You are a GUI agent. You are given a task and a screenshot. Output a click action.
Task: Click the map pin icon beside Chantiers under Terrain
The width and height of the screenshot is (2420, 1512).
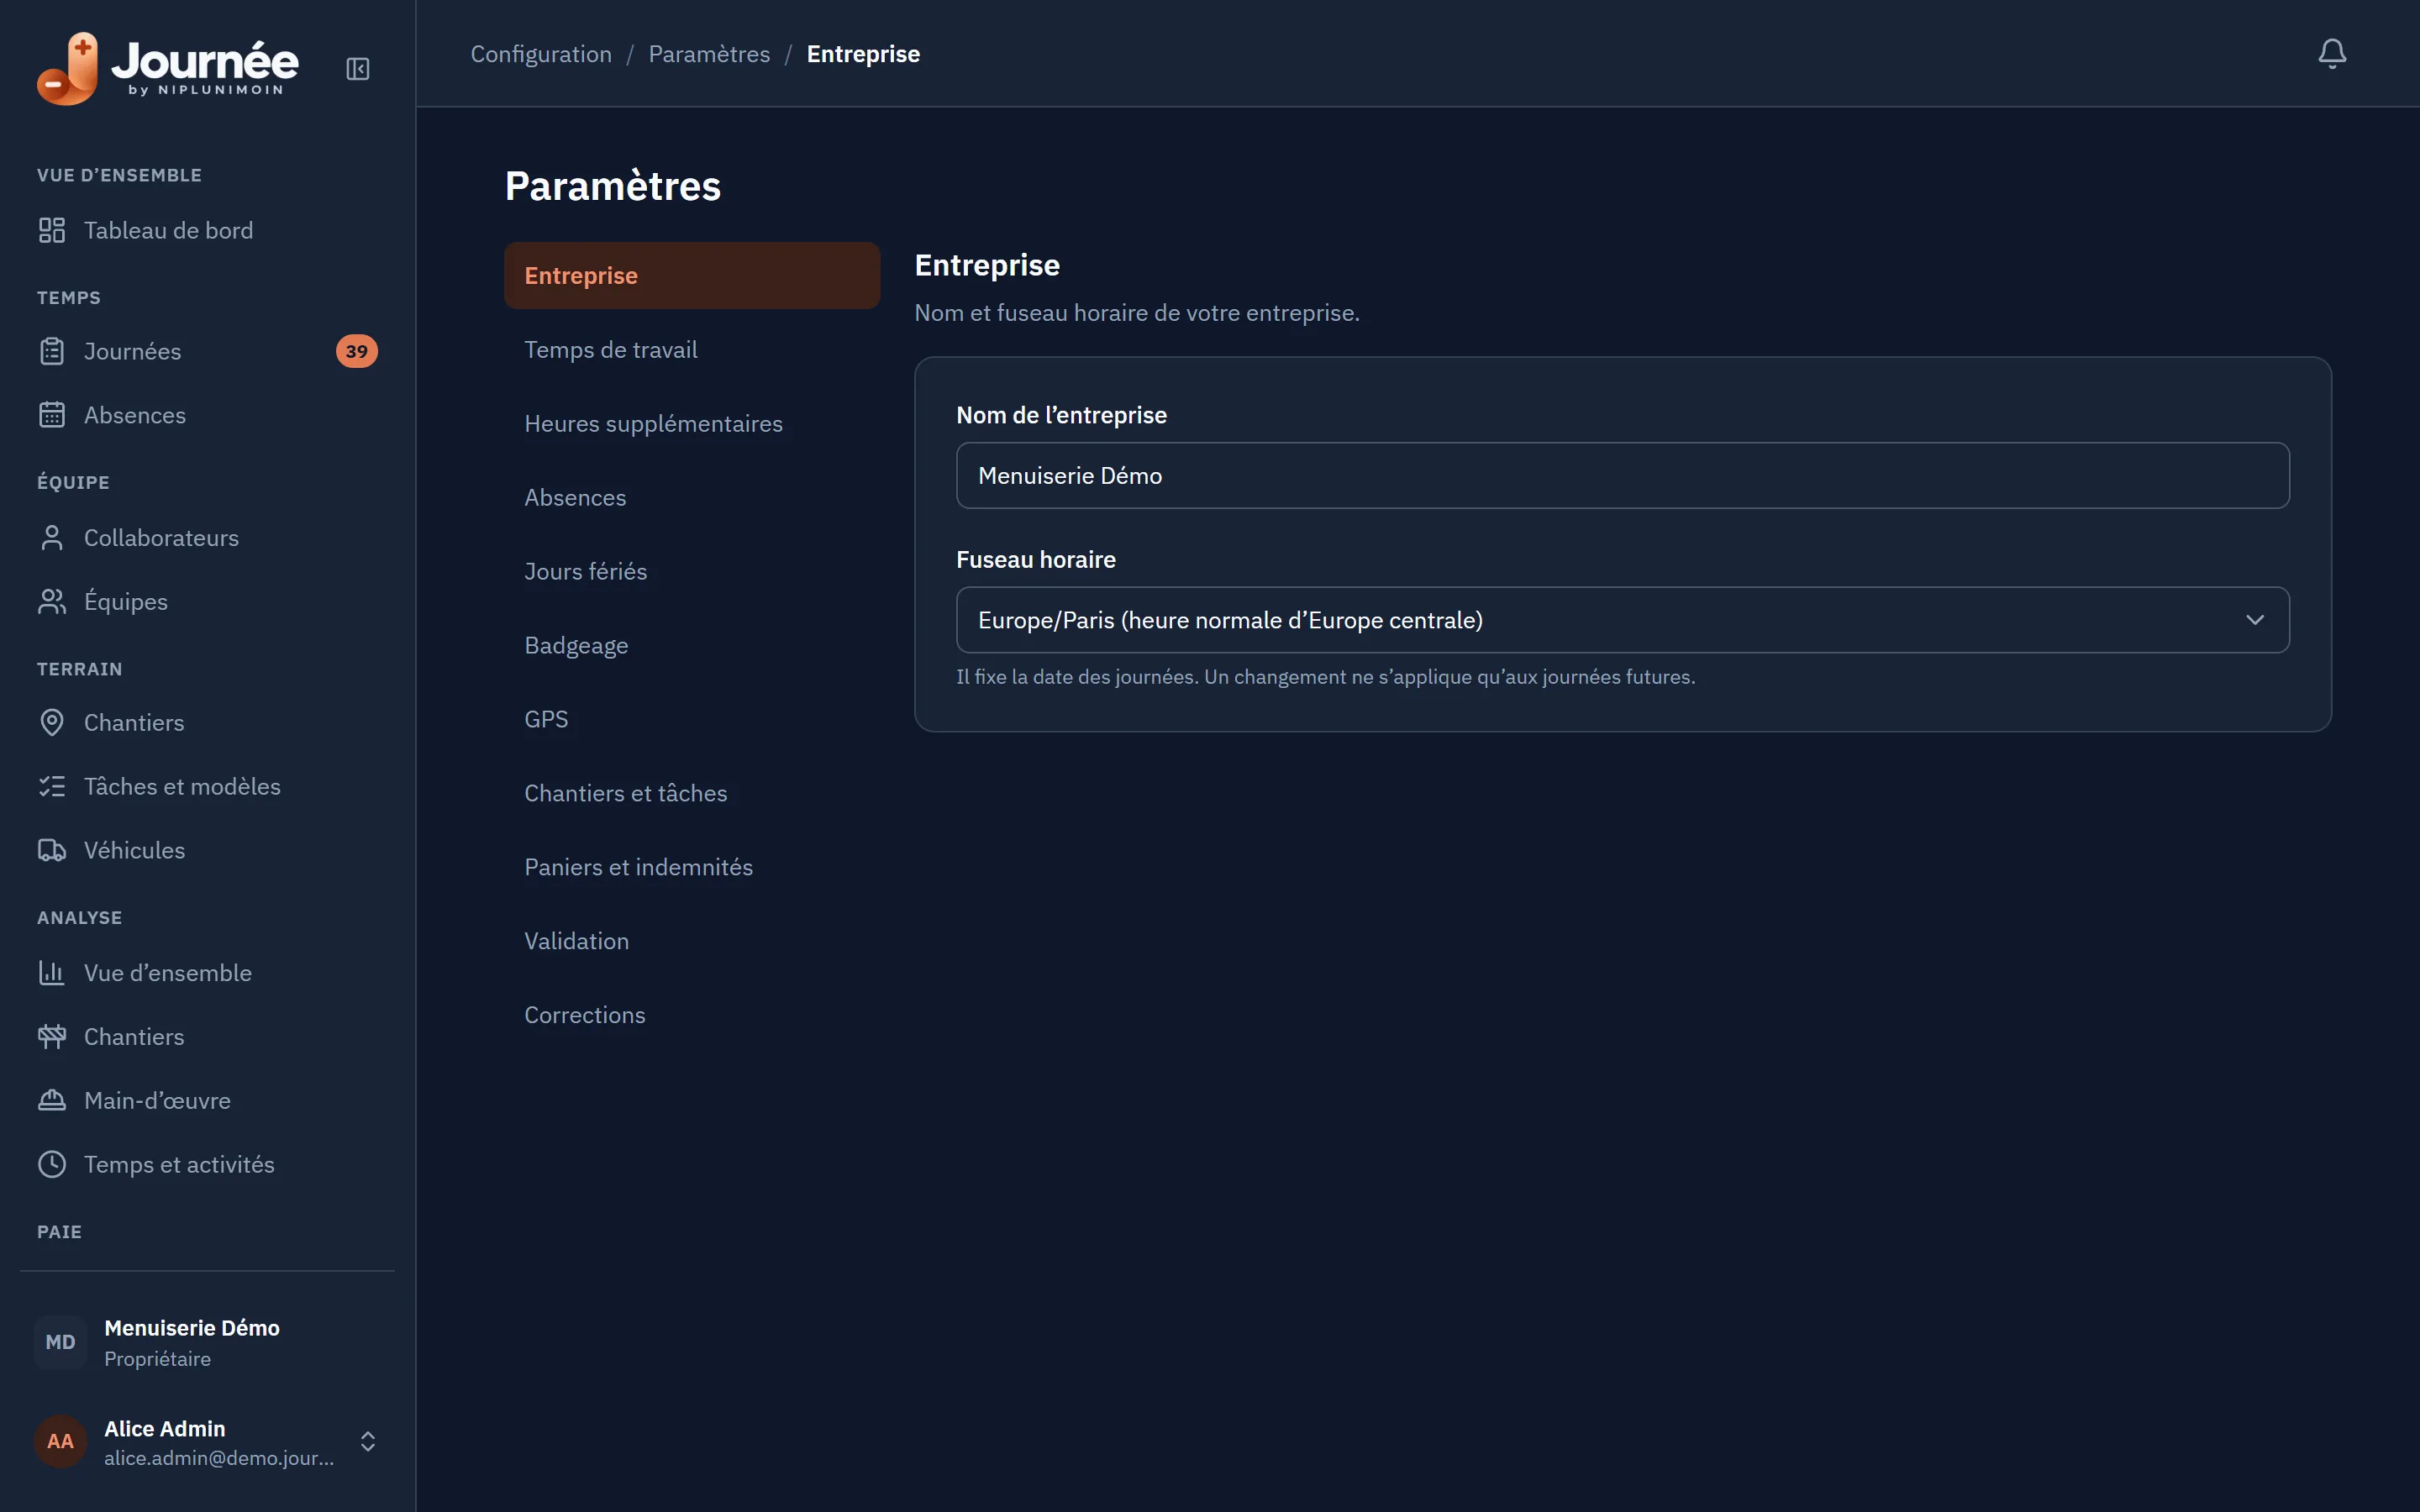pos(52,722)
